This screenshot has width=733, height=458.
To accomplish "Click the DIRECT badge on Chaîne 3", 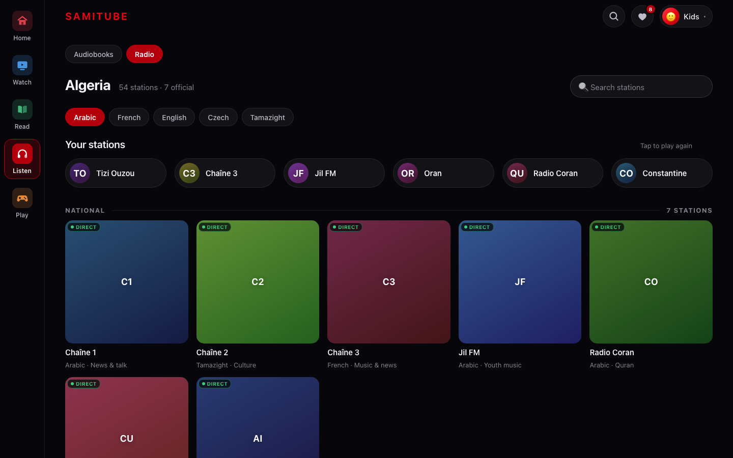I will tap(346, 227).
